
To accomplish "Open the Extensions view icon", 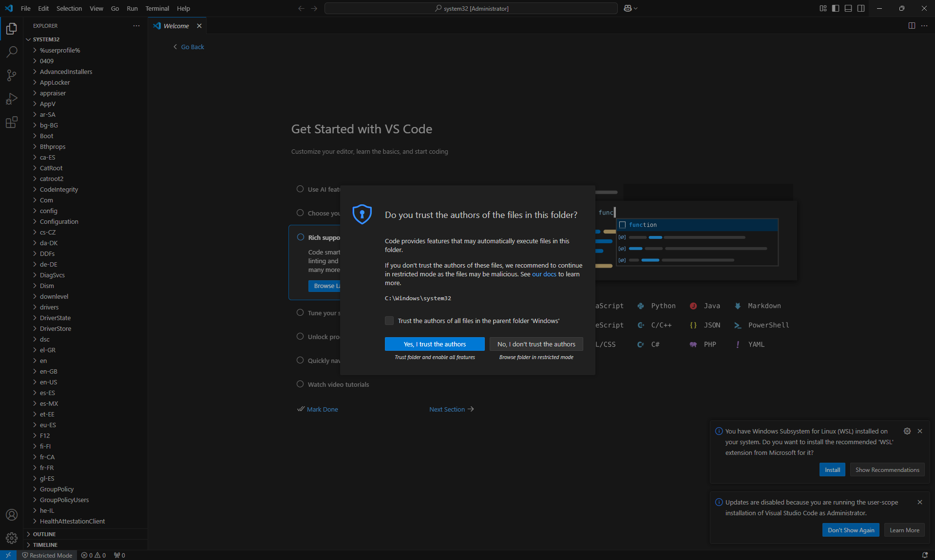I will point(12,122).
